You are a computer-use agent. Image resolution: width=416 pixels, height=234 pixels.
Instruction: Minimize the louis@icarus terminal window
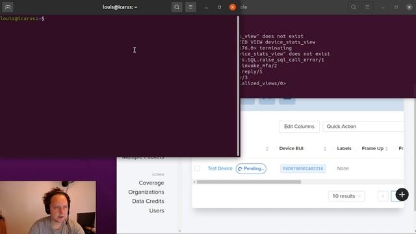[x=206, y=7]
